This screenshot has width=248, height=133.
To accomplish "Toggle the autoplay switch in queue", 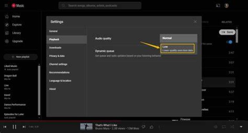I will coord(229,42).
